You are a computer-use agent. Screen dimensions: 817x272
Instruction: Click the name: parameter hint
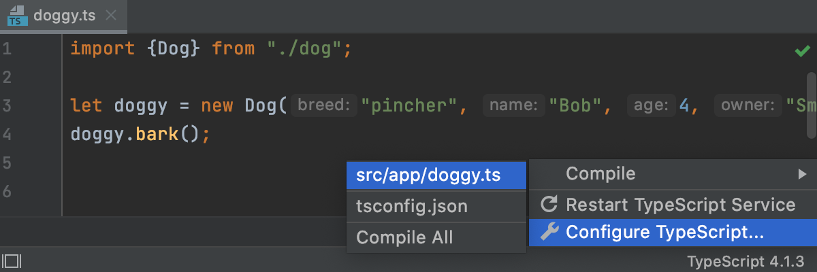coord(513,105)
